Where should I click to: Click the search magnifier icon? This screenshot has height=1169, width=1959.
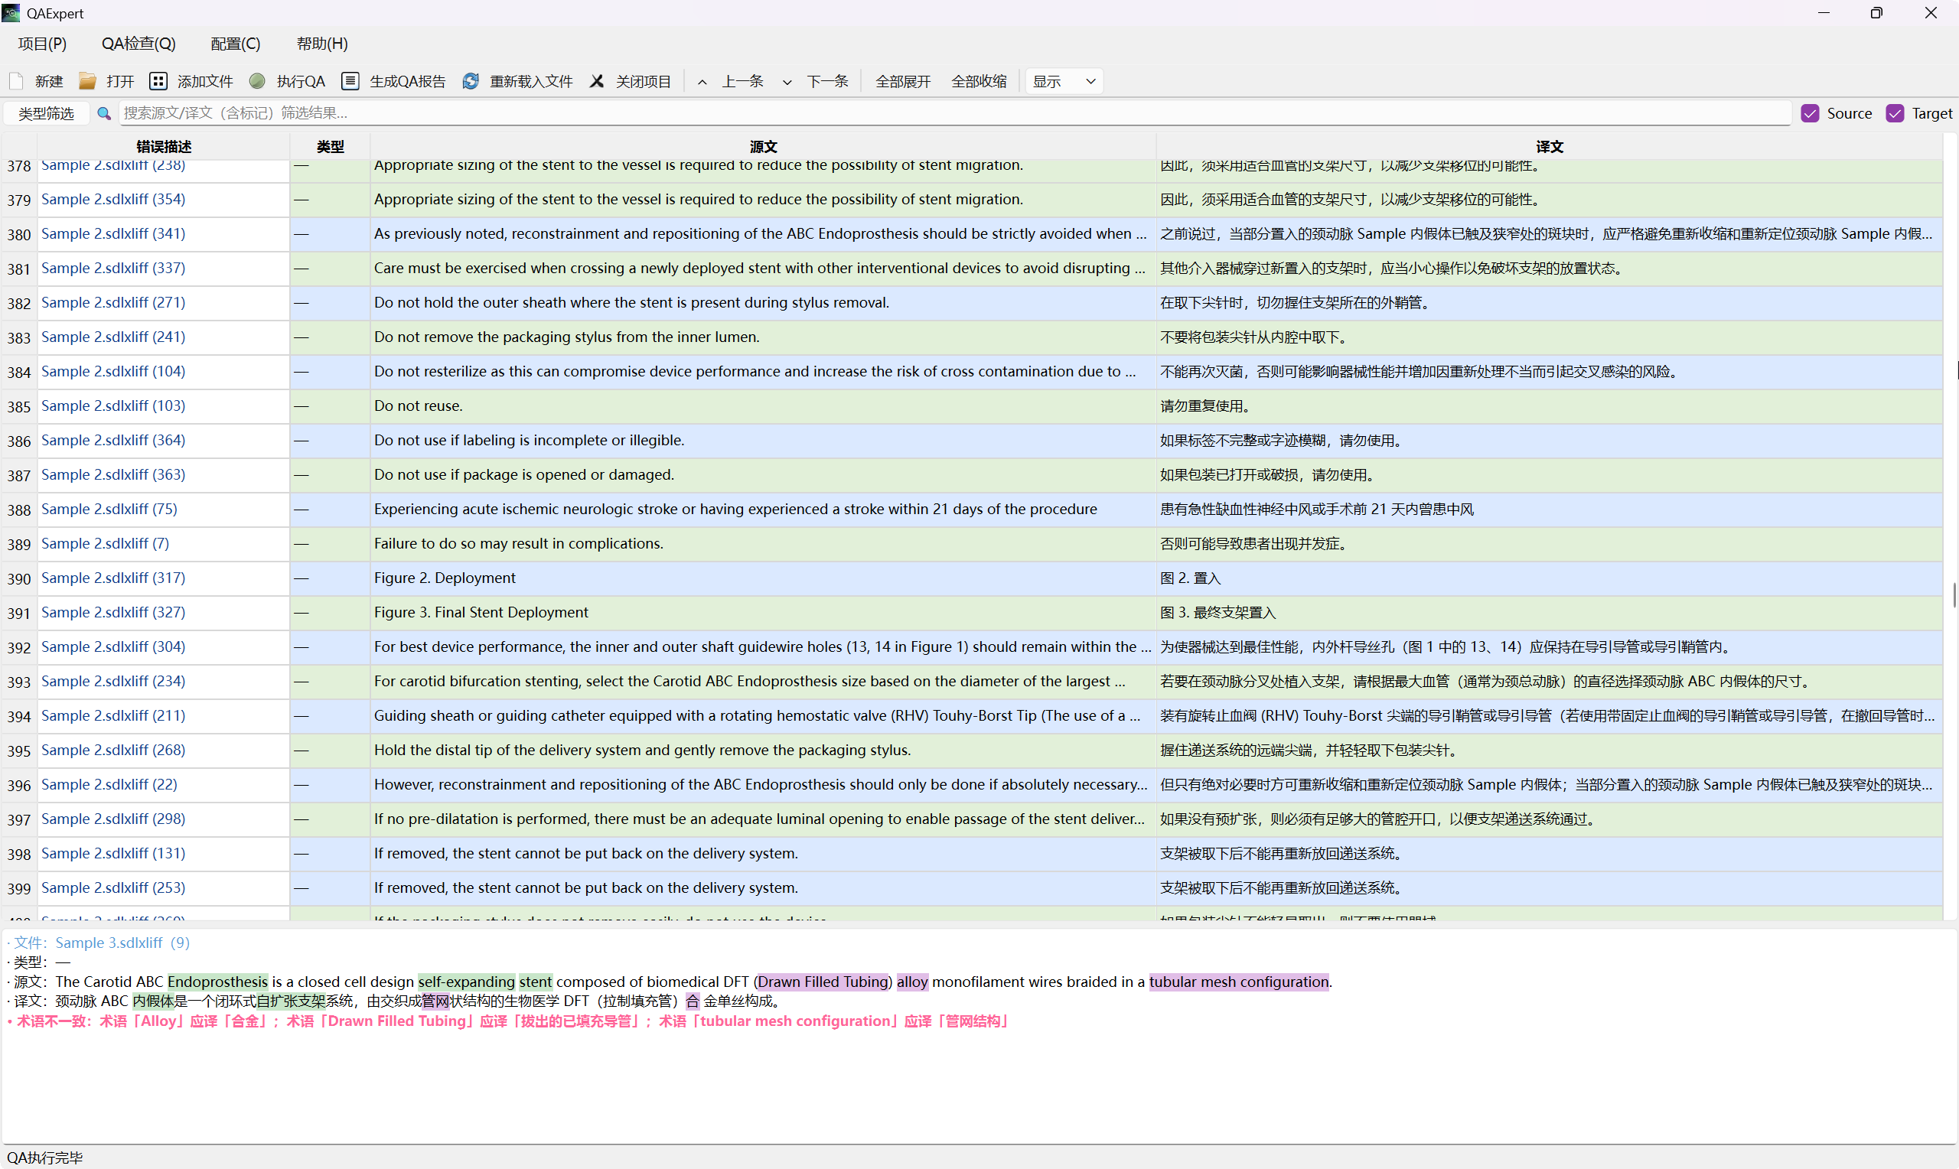tap(103, 113)
